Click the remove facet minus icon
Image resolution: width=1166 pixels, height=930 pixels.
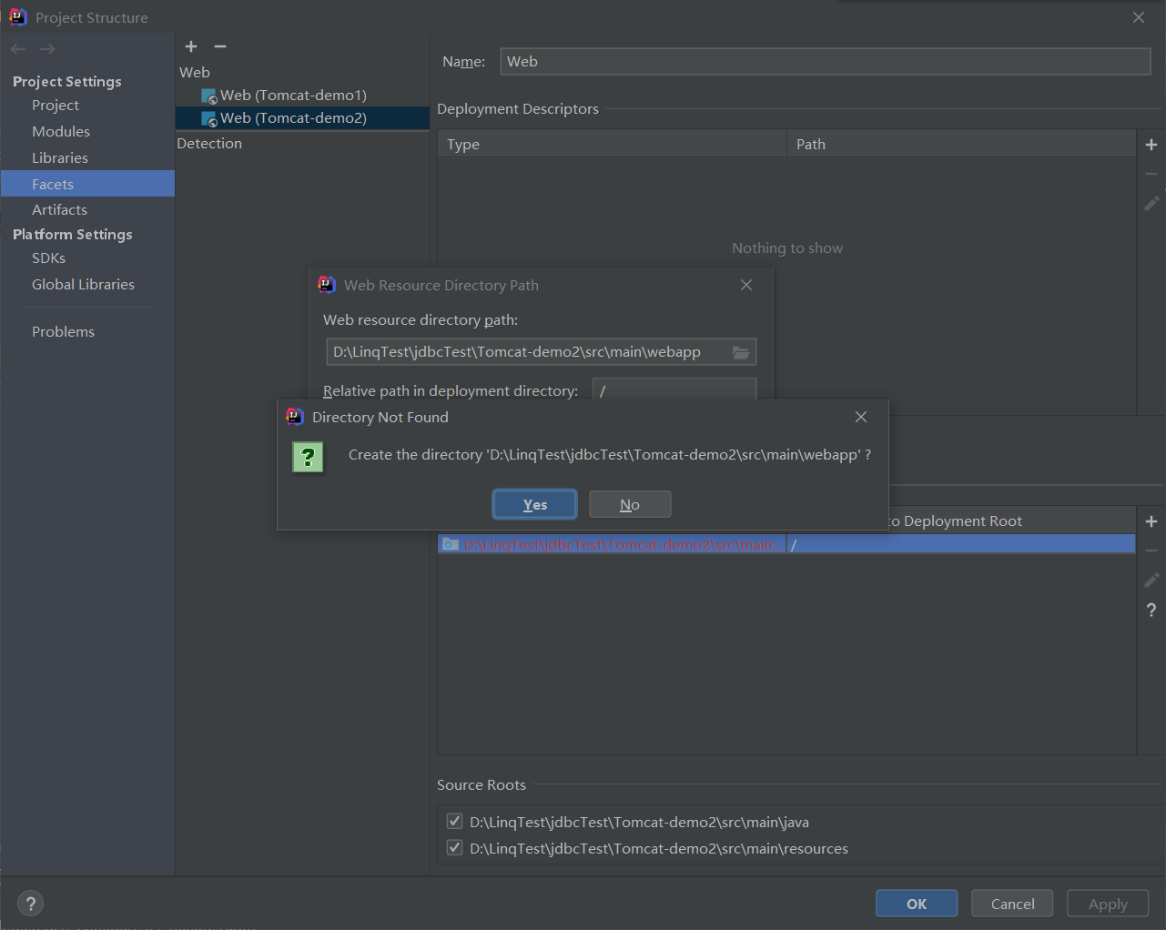[220, 46]
